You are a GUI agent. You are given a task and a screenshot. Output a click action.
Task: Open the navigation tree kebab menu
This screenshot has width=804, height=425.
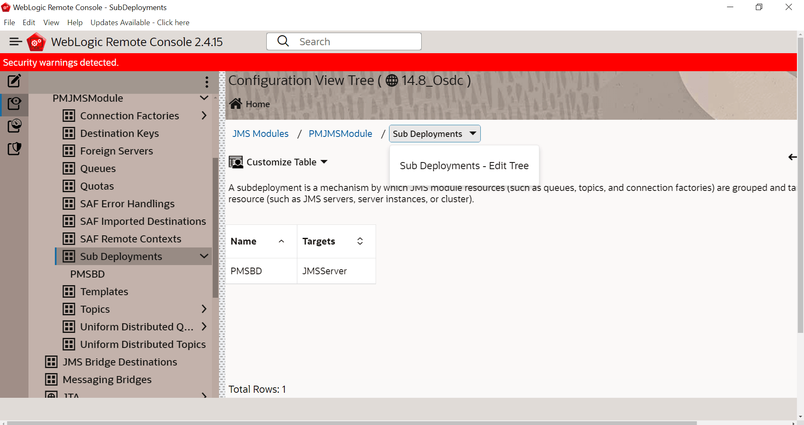[x=206, y=82]
